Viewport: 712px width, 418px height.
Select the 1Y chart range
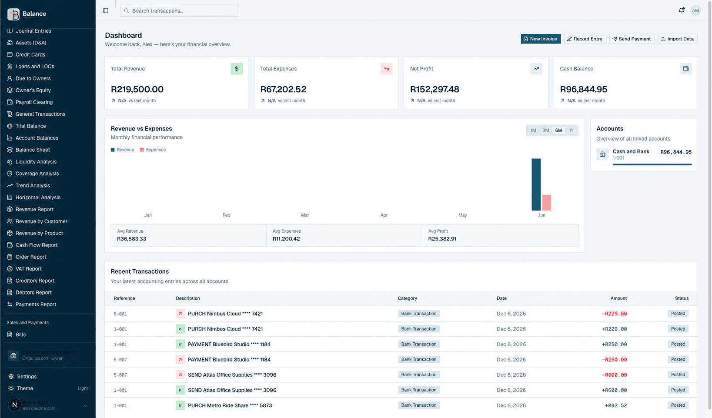coord(571,130)
